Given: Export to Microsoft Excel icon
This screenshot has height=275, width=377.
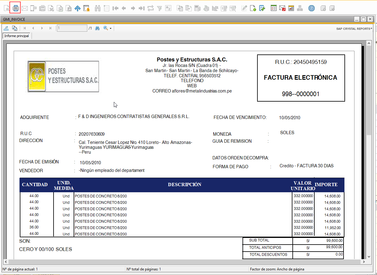Looking at the screenshot, I should tap(51, 8).
